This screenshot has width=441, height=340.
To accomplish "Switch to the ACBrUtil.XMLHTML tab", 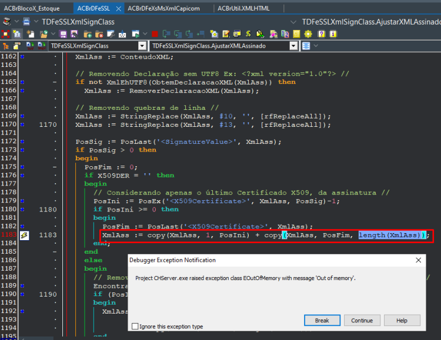I will (243, 8).
